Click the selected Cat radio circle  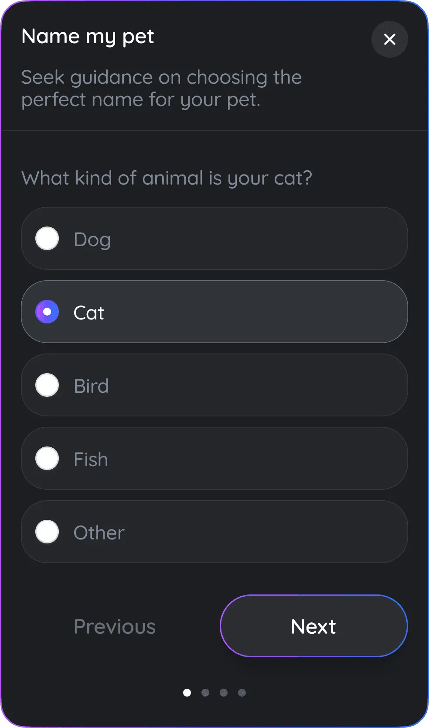pos(47,312)
